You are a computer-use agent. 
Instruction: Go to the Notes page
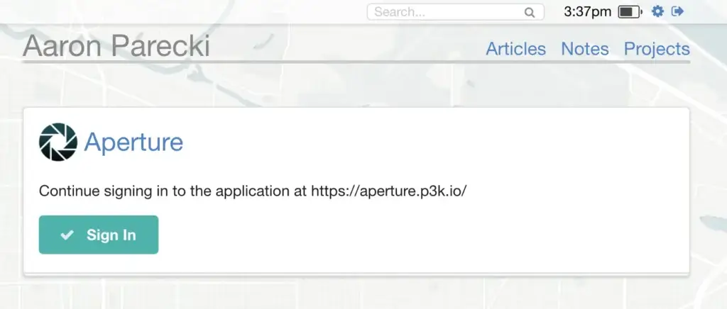point(584,49)
